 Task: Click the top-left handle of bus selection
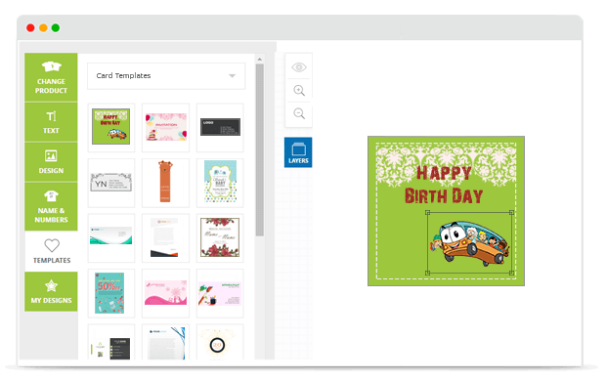[428, 213]
